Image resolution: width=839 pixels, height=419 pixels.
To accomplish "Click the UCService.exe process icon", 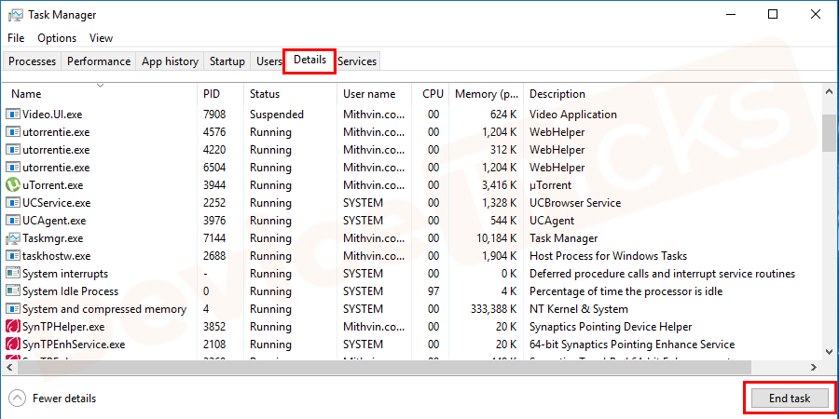I will 12,203.
